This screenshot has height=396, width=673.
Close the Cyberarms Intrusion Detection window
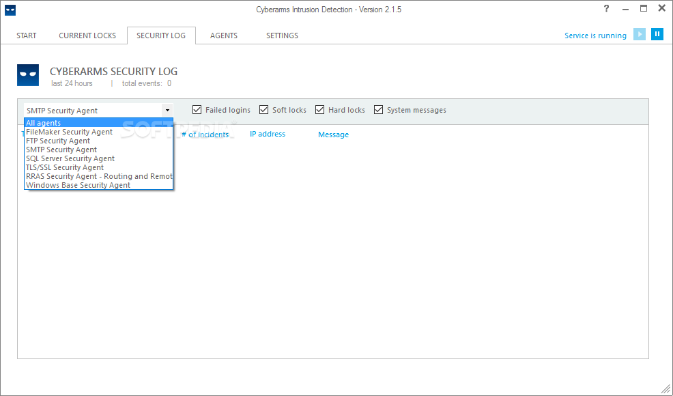pyautogui.click(x=662, y=9)
